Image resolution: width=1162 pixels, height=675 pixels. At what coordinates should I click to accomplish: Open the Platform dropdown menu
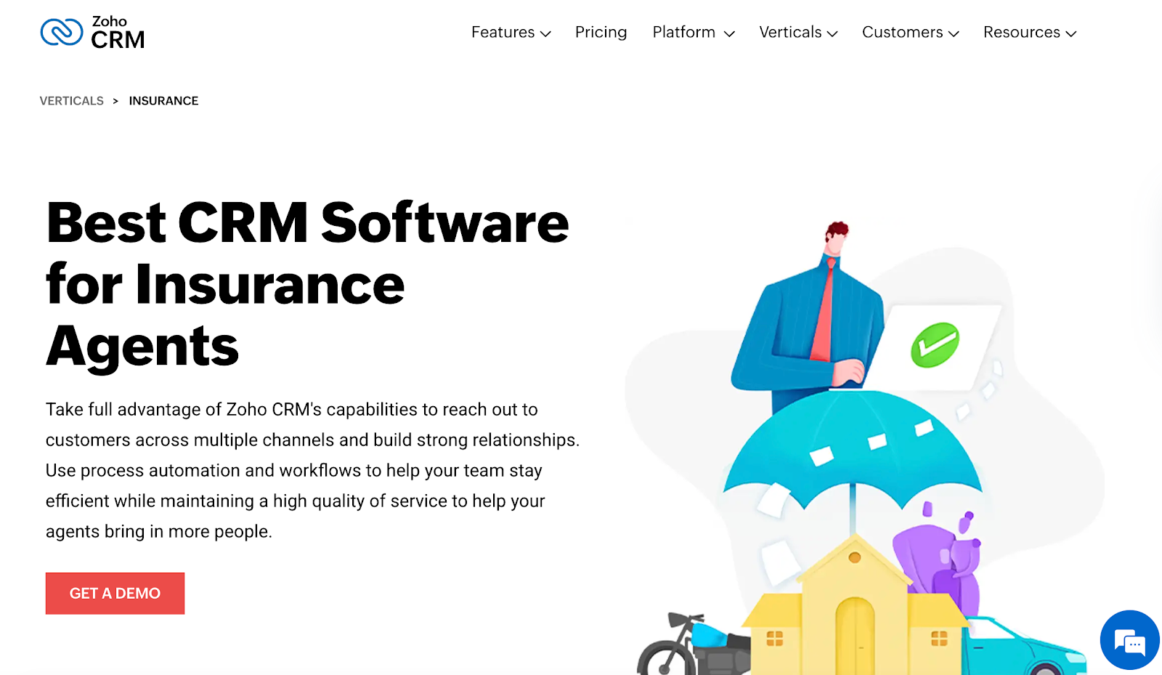tap(692, 32)
